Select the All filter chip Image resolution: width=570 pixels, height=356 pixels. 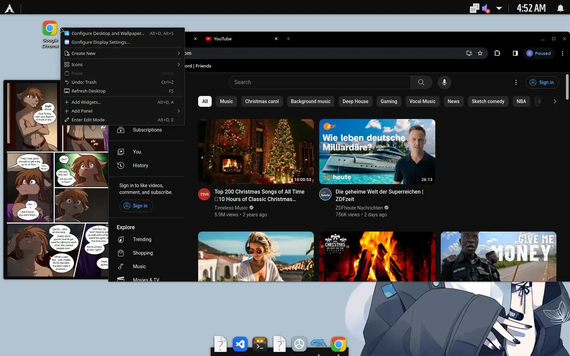(x=205, y=101)
